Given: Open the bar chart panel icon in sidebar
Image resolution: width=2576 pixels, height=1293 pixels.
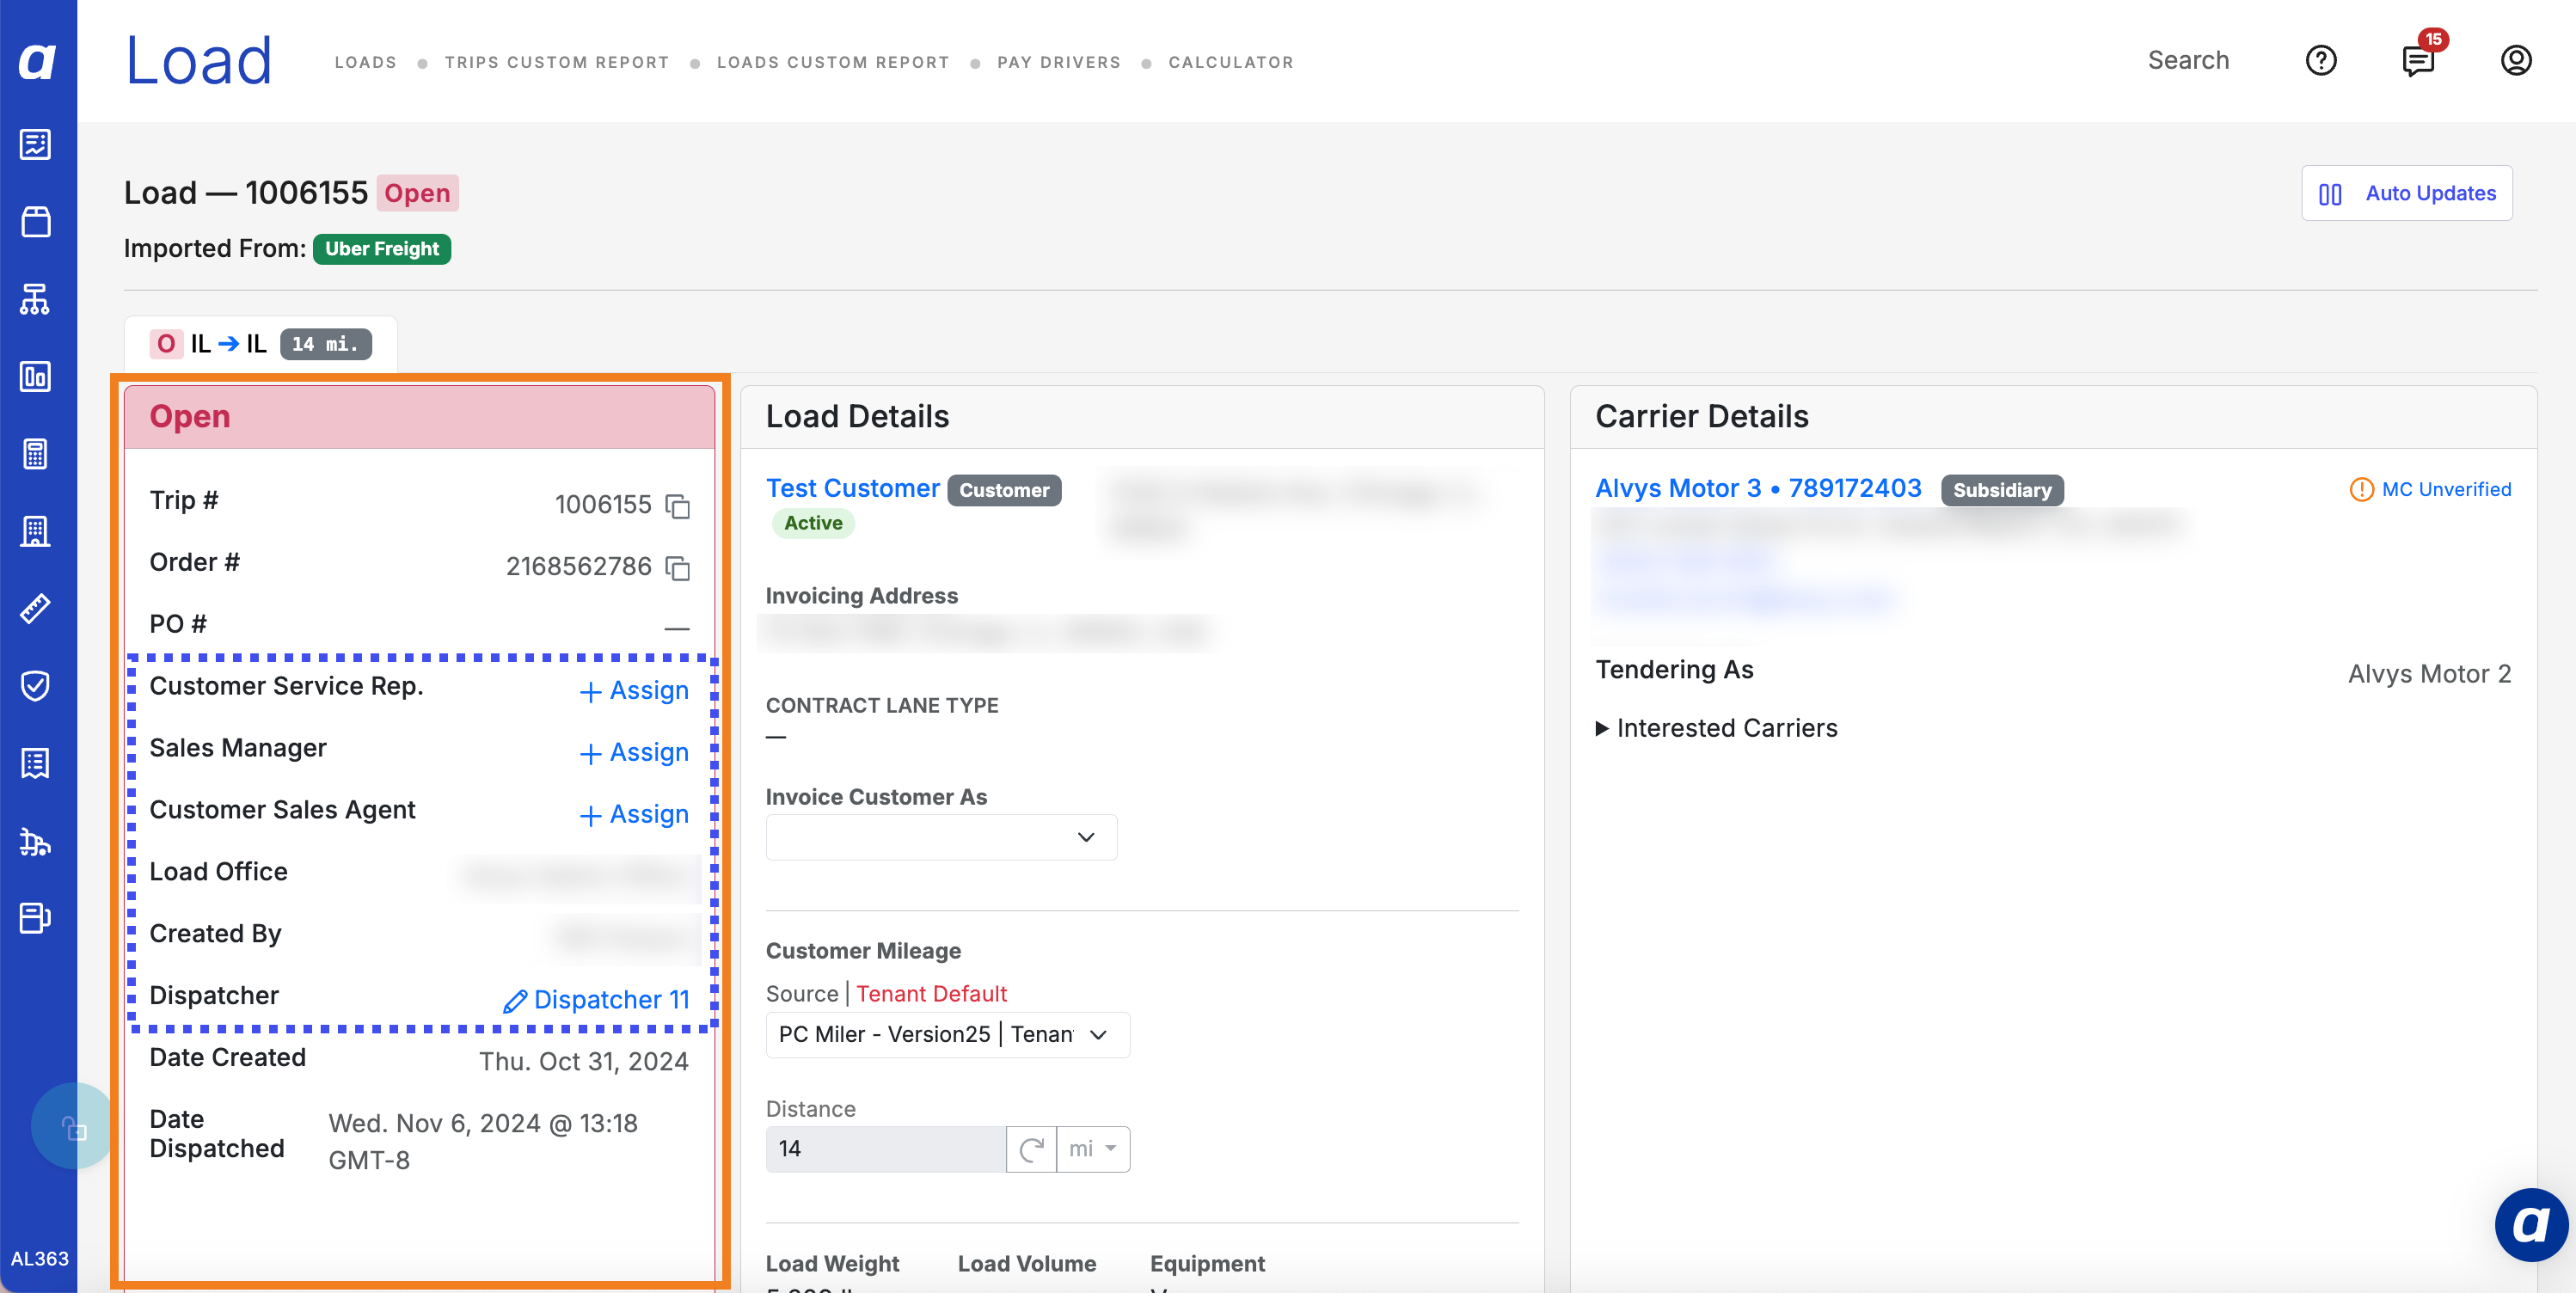Looking at the screenshot, I should coord(36,376).
